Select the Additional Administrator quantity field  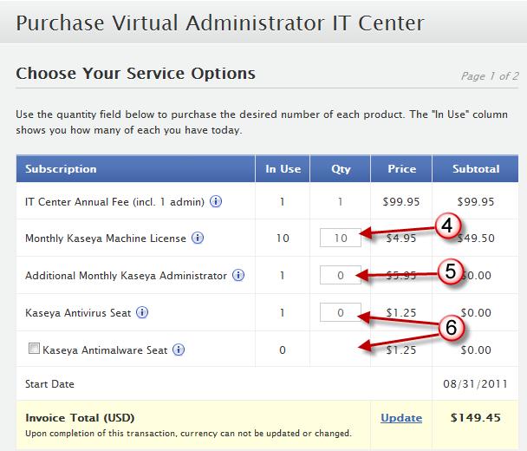tap(341, 275)
